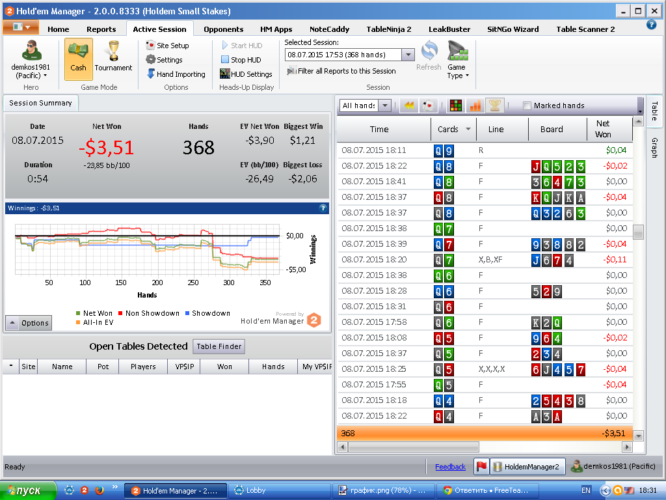Click the Table Finder button

click(x=219, y=346)
